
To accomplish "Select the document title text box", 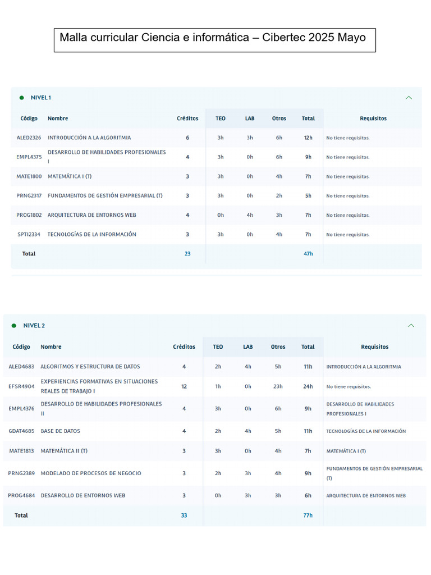I will [x=215, y=40].
